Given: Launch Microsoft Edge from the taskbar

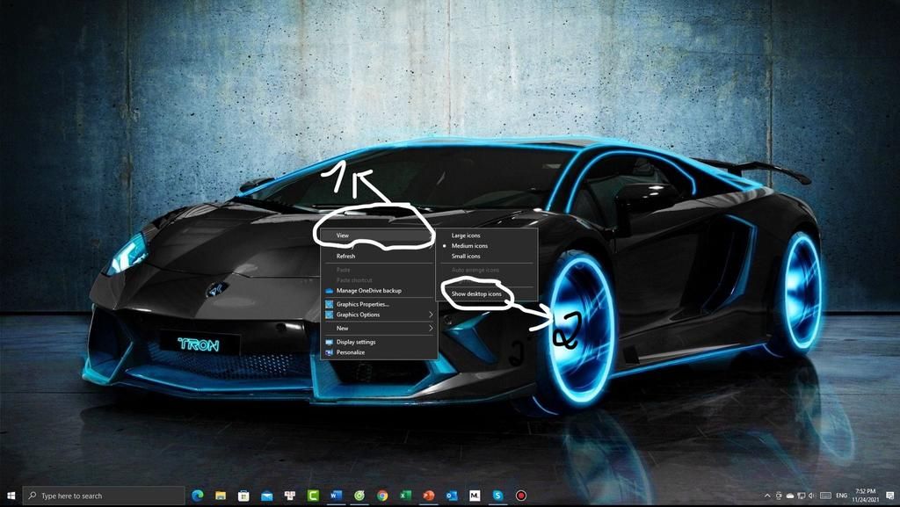Looking at the screenshot, I should [x=198, y=496].
